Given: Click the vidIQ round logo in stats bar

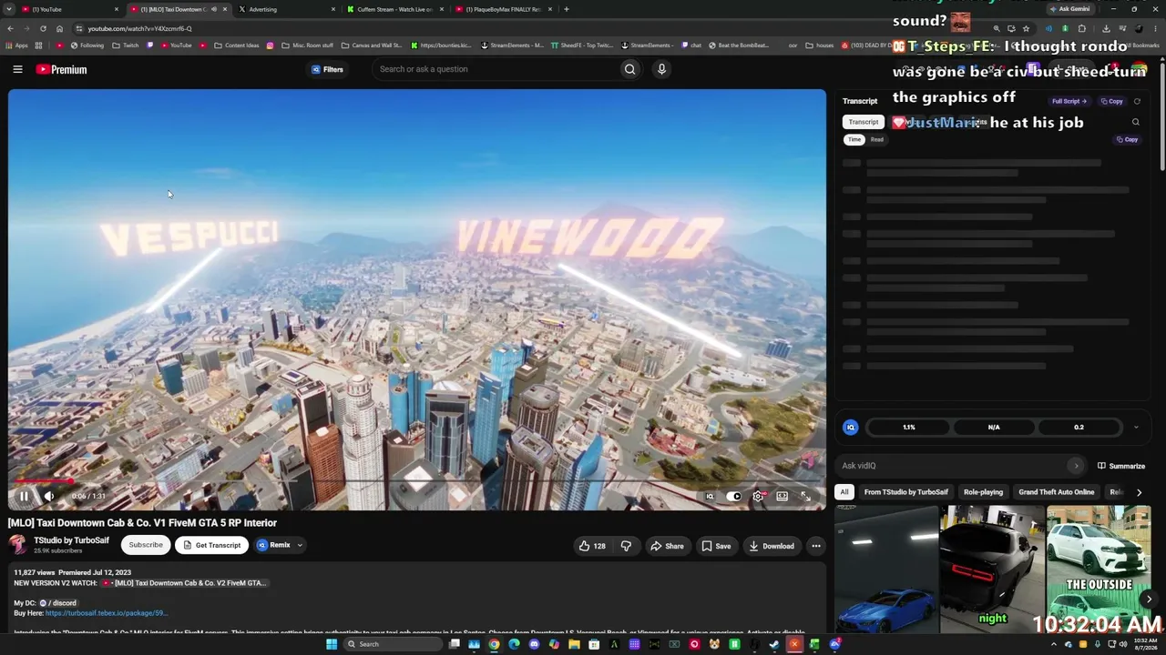Looking at the screenshot, I should tap(851, 427).
